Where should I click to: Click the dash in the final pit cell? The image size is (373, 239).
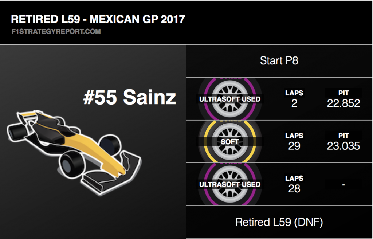coord(343,184)
